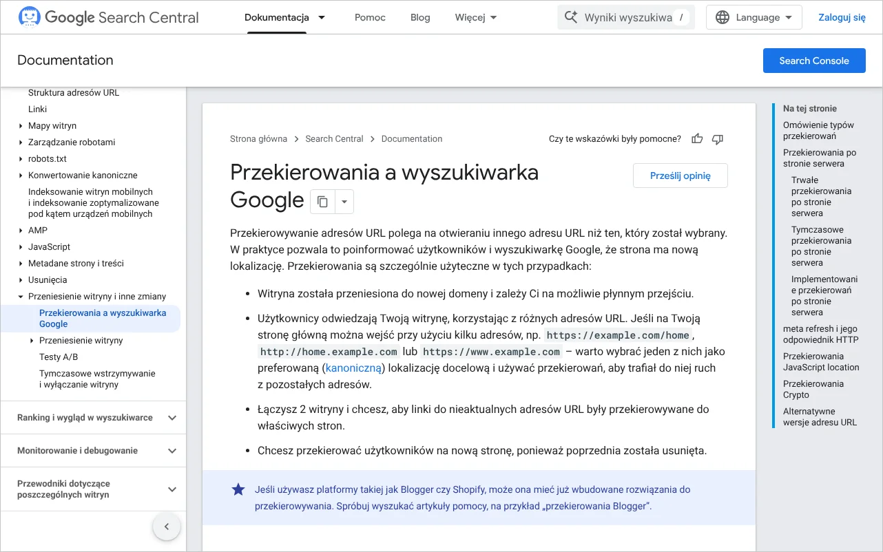Expand the JavaScript tree item
This screenshot has height=552, width=883.
pos(21,247)
